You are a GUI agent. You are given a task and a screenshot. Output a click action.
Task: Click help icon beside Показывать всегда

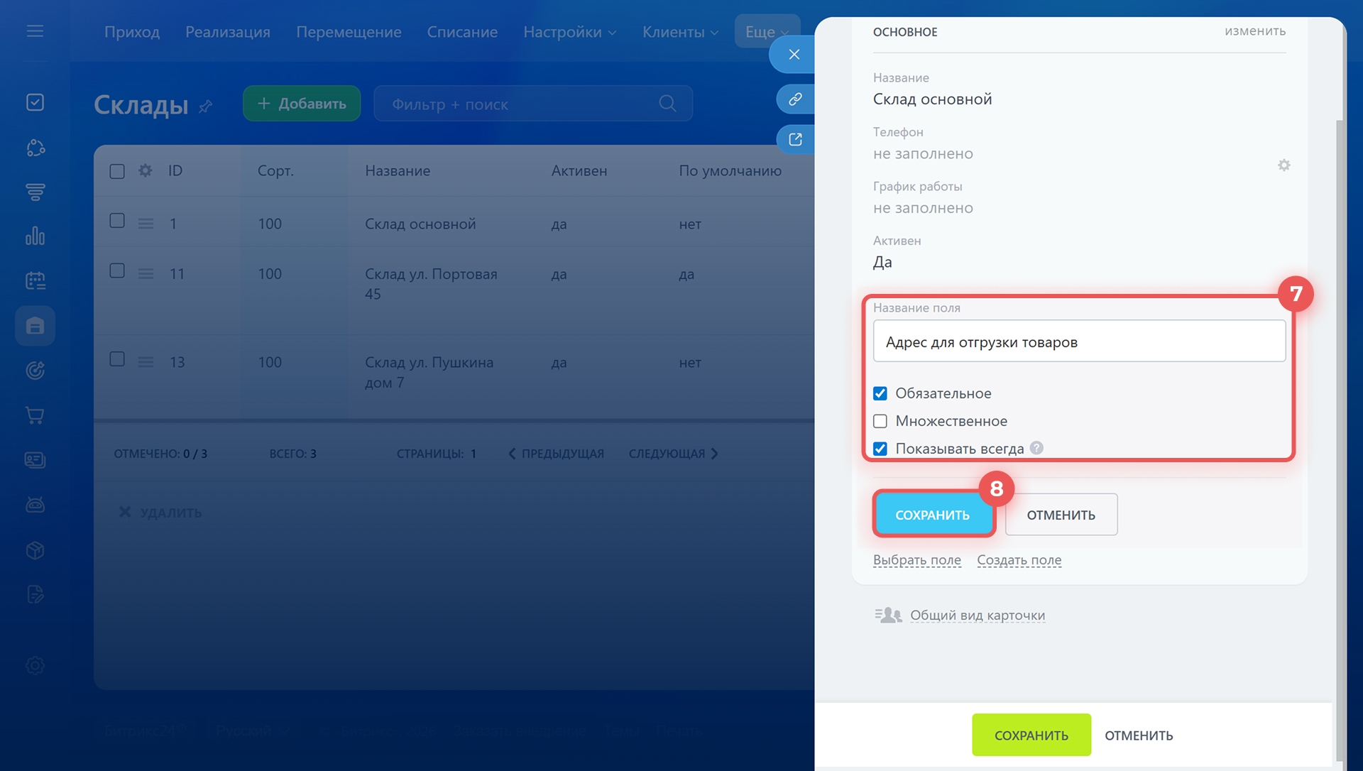pos(1036,448)
